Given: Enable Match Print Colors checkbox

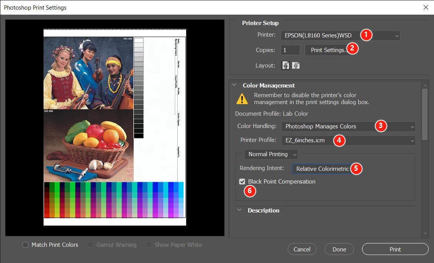Looking at the screenshot, I should [25, 245].
